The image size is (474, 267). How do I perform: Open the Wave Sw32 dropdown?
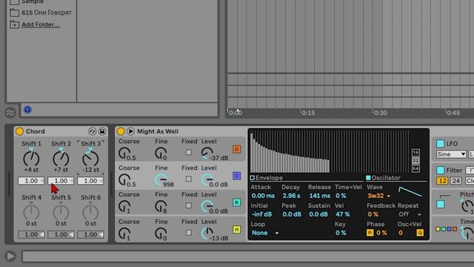(379, 196)
